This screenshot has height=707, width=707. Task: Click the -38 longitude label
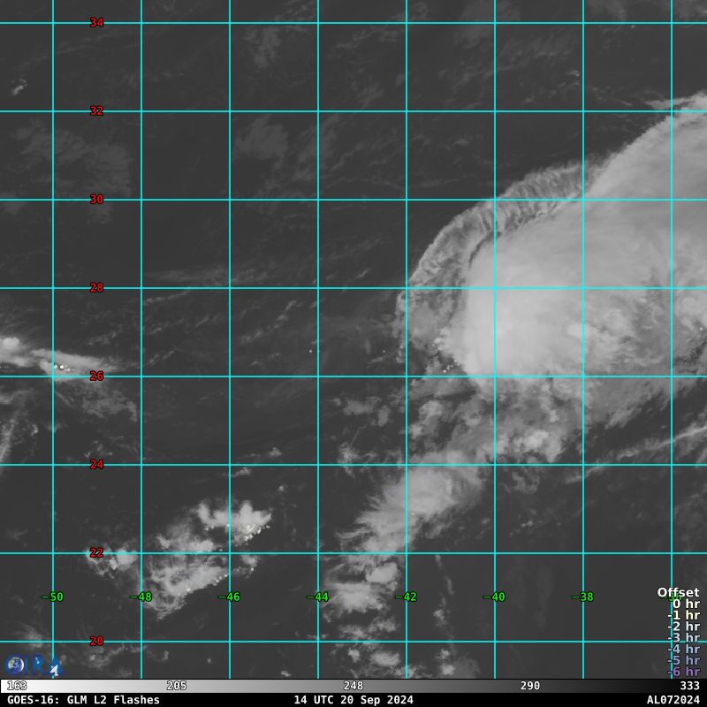(582, 597)
